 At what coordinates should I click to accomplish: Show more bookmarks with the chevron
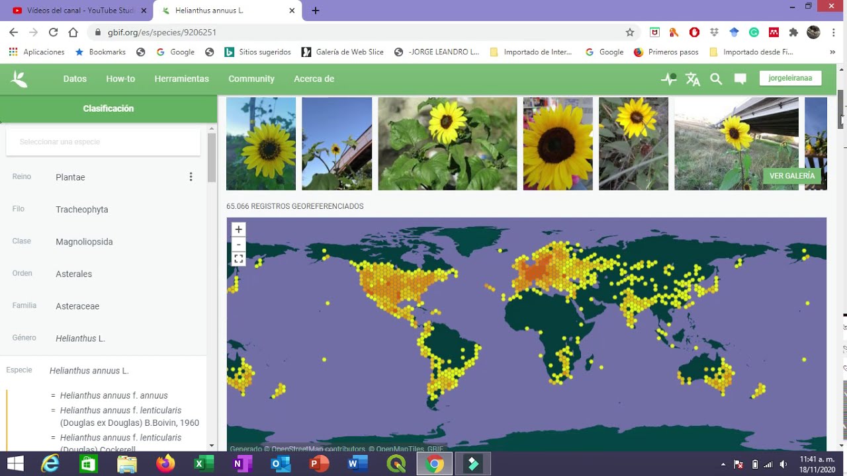click(832, 52)
